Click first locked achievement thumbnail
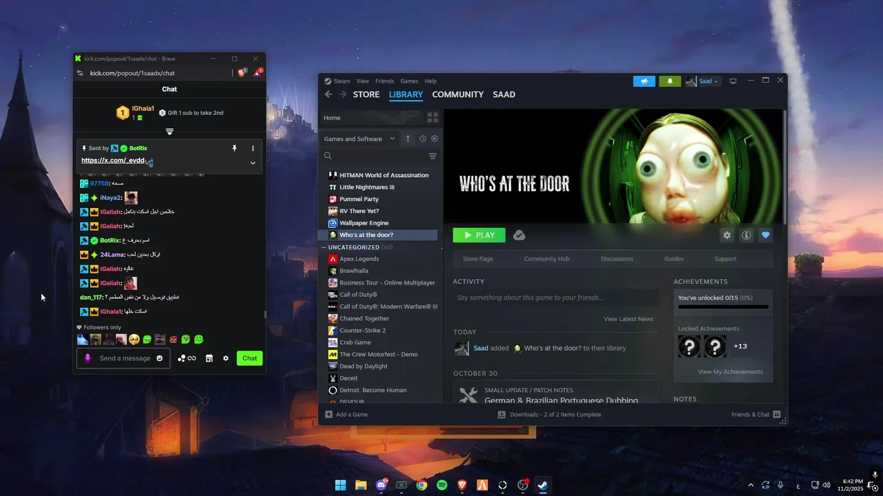The image size is (883, 496). (689, 346)
